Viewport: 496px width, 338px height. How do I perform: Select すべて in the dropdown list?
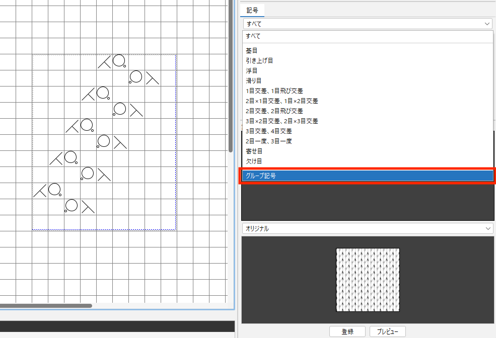(x=368, y=36)
